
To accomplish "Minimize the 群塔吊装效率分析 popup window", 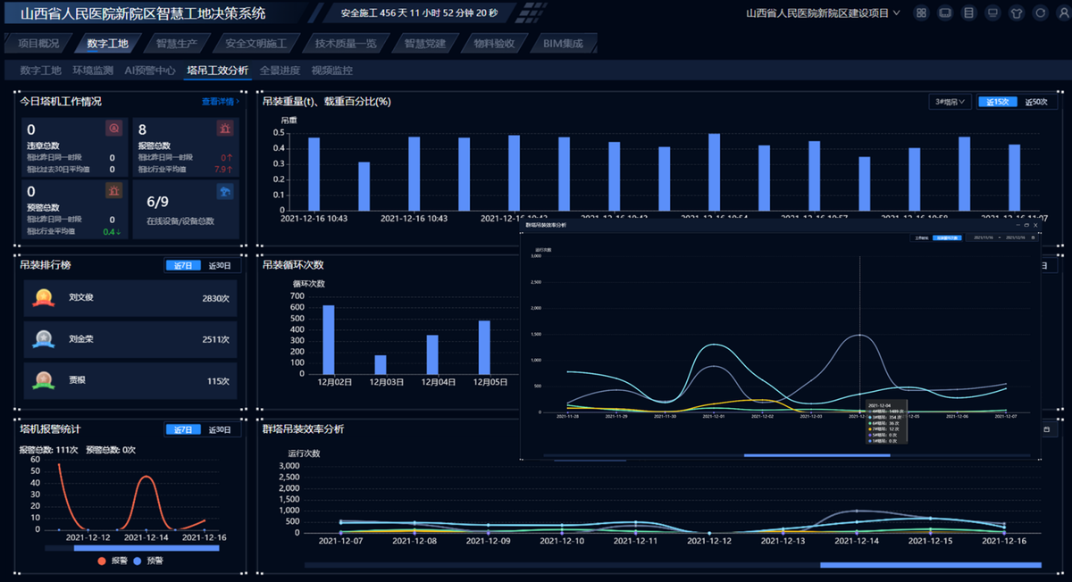I will (1018, 225).
